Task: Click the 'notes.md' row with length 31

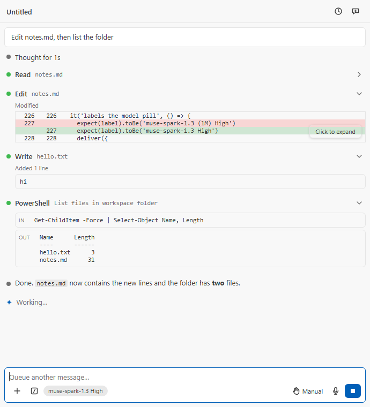Action: coord(67,260)
